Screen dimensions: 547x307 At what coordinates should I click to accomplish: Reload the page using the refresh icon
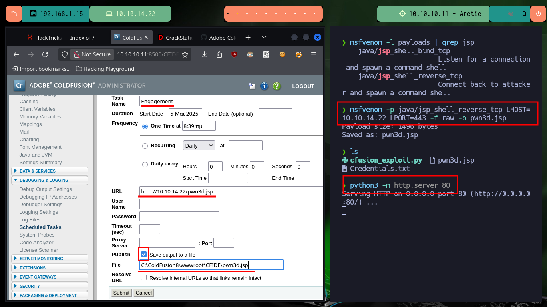pos(45,54)
